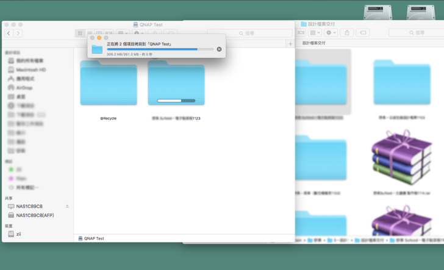Select middle-row folder in 設計檔案交付 window
Screen dimensions: 444x270
(321, 158)
